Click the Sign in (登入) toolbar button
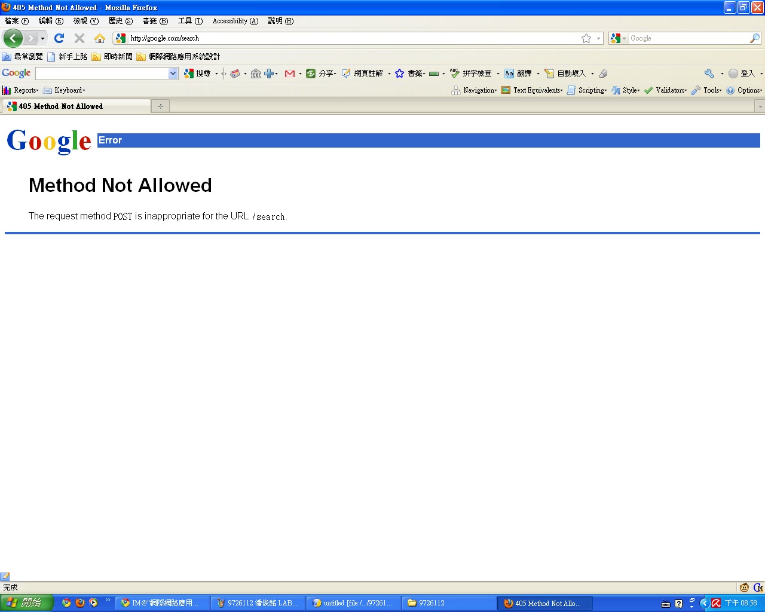The width and height of the screenshot is (765, 612). point(742,74)
